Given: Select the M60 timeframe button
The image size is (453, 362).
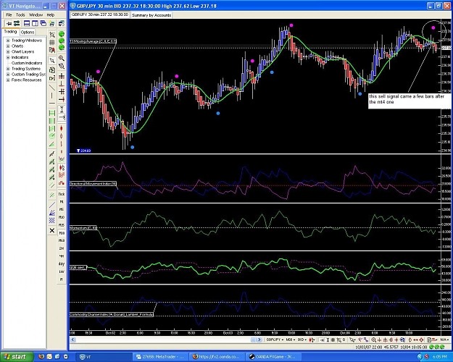Looking at the screenshot, I should pos(62,240).
